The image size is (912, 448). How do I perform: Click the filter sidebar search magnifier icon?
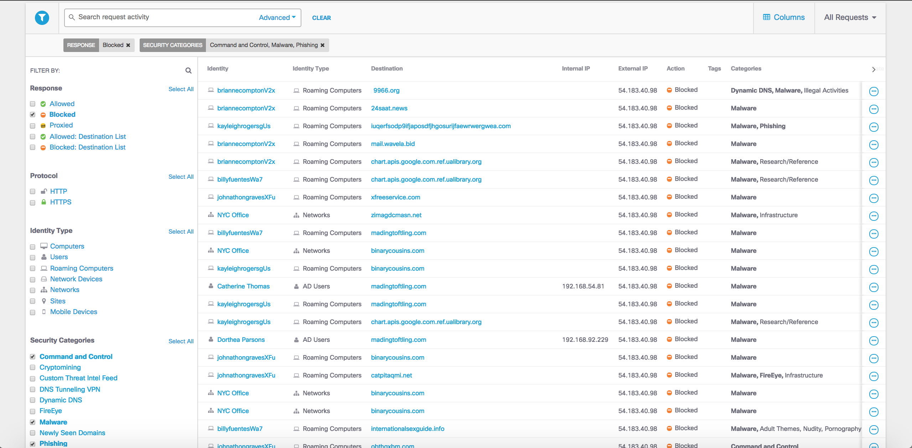pyautogui.click(x=188, y=71)
